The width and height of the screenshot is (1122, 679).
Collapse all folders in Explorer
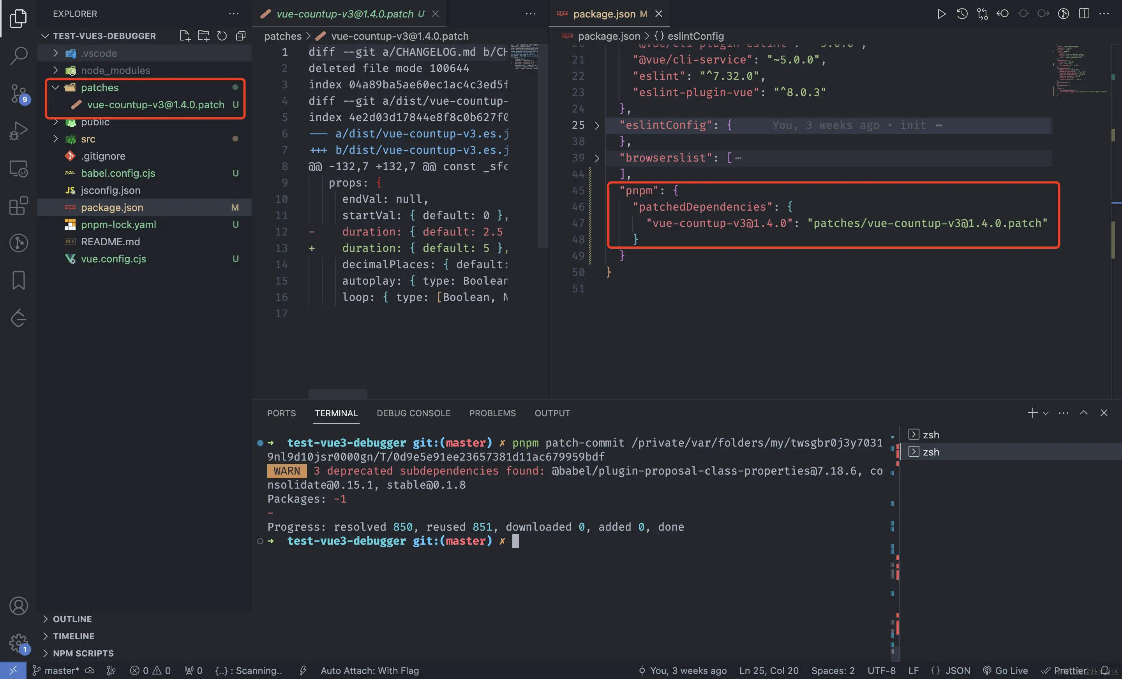click(240, 35)
